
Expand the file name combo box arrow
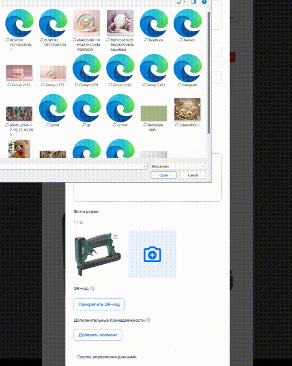(145, 166)
